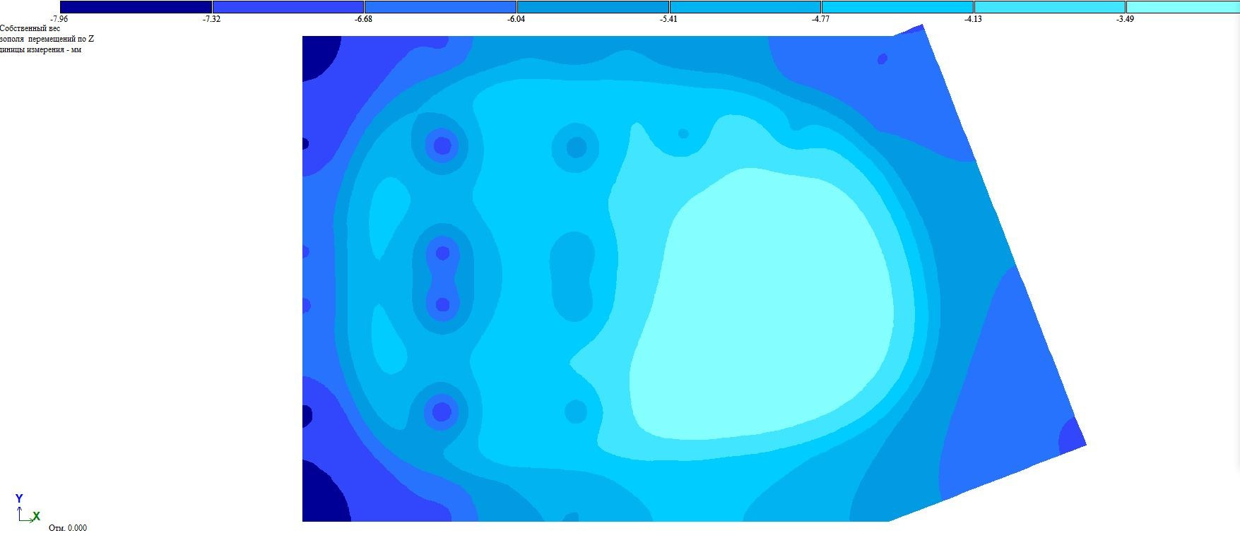Viewport: 1240px width, 533px height.
Task: Select legend band between -4.13 and -3.49
Action: (x=1050, y=7)
